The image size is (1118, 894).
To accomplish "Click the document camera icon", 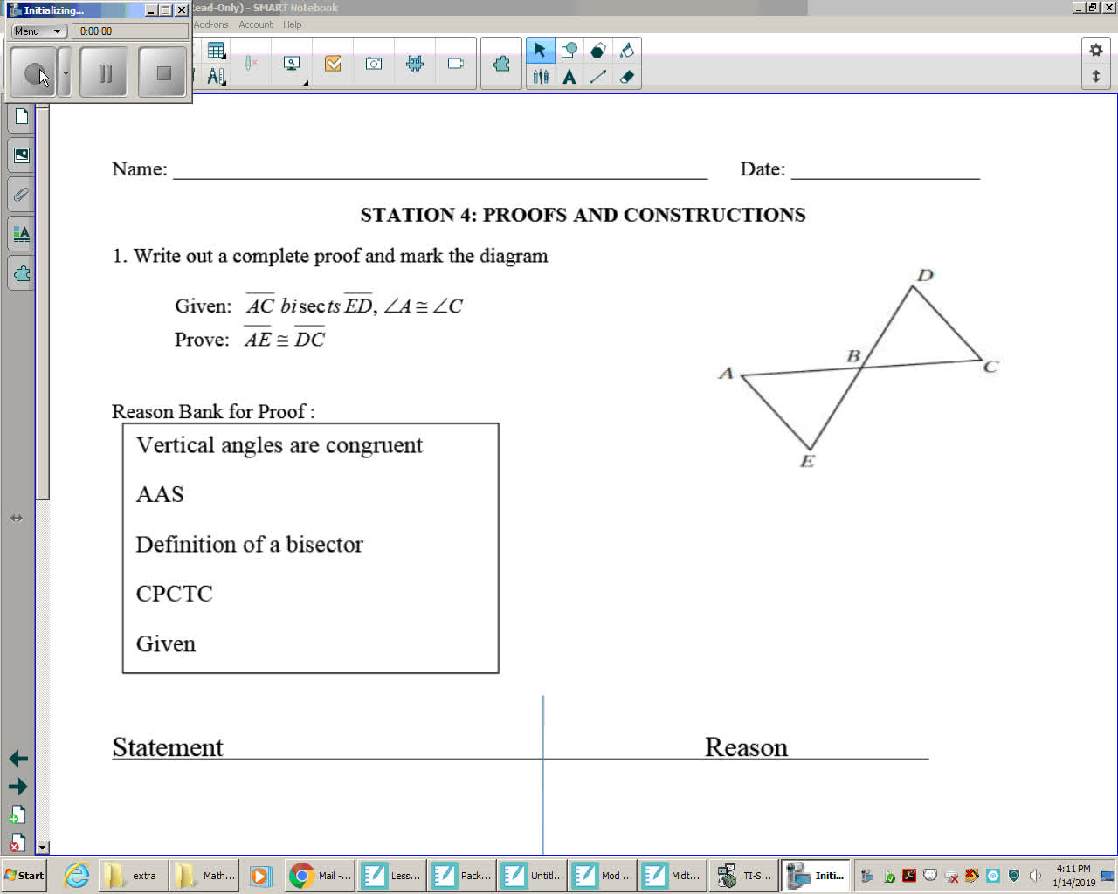I will coord(456,64).
